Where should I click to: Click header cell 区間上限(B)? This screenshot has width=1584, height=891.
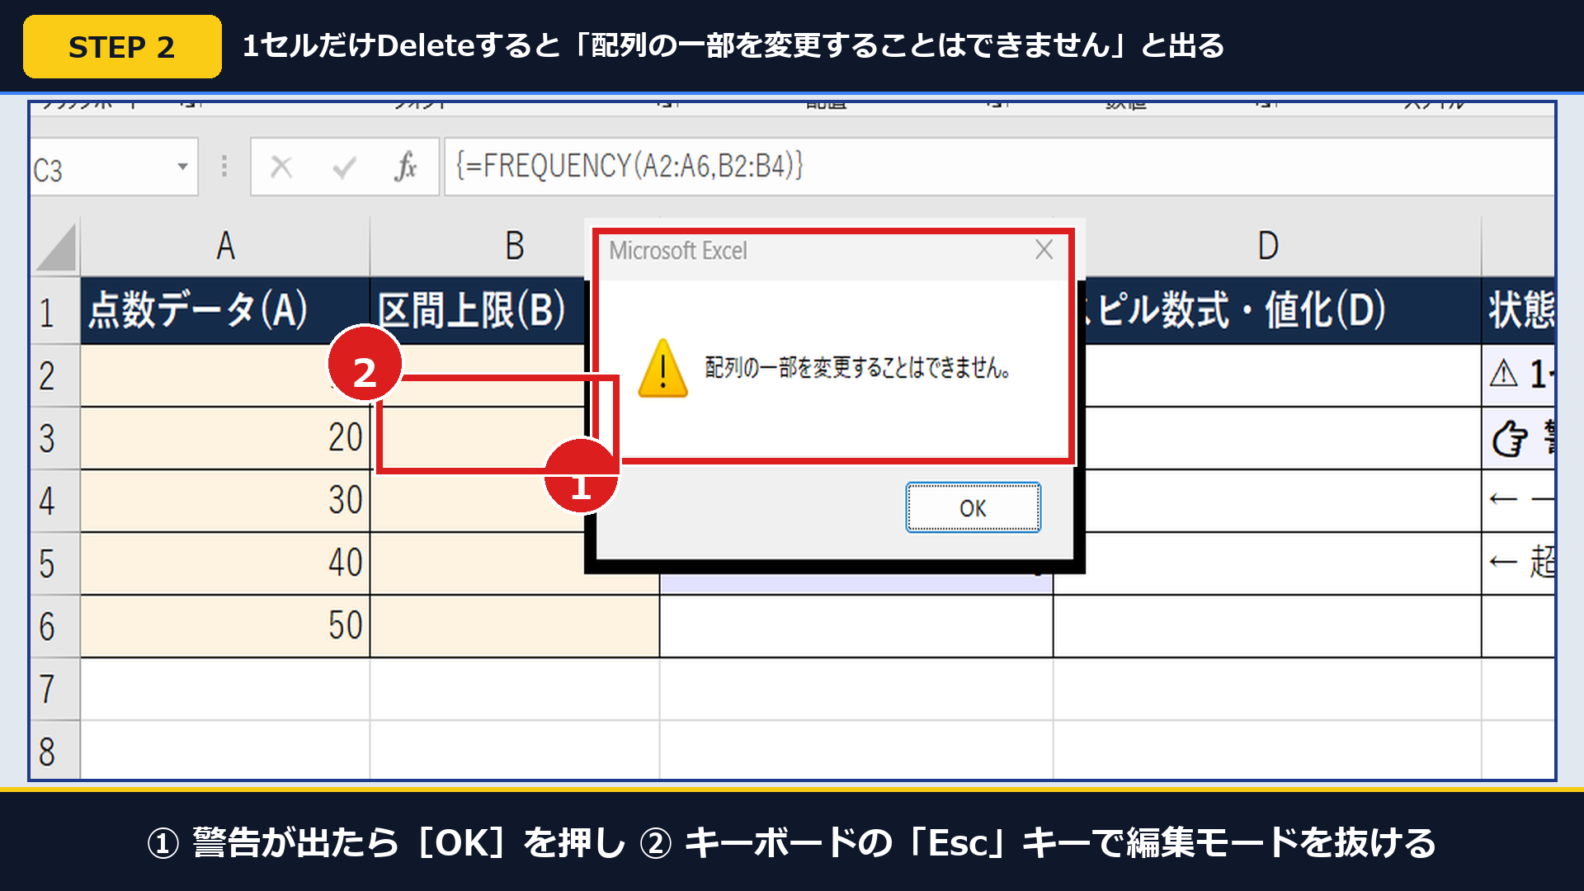478,311
